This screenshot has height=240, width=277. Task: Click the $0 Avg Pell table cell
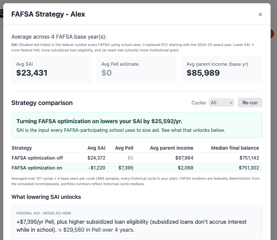tap(130, 158)
